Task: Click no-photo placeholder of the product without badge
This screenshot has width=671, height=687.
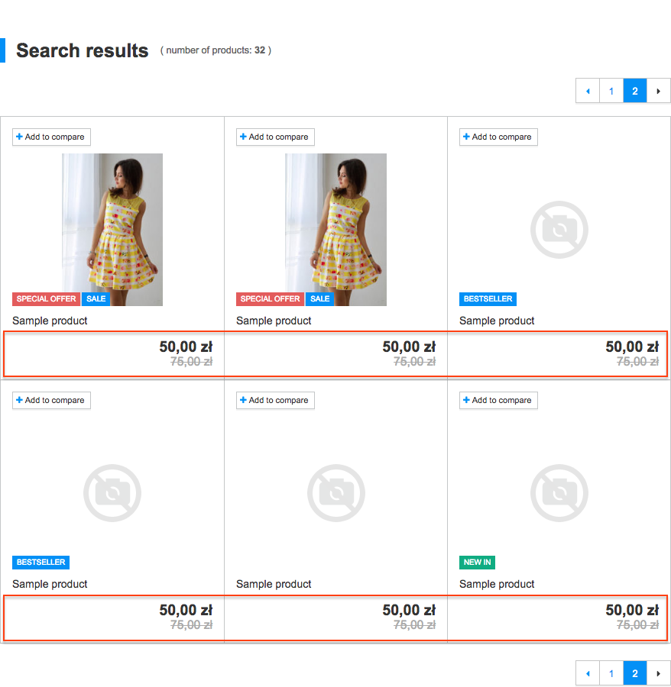Action: point(335,493)
